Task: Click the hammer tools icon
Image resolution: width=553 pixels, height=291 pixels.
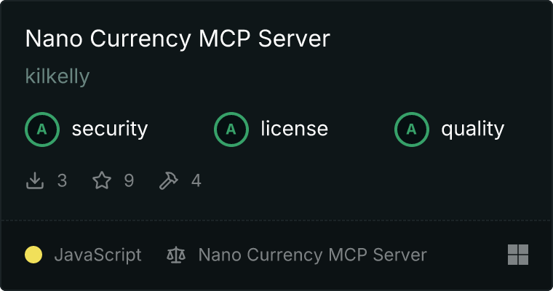Action: pos(169,180)
